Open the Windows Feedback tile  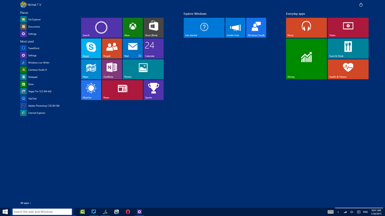(256, 28)
